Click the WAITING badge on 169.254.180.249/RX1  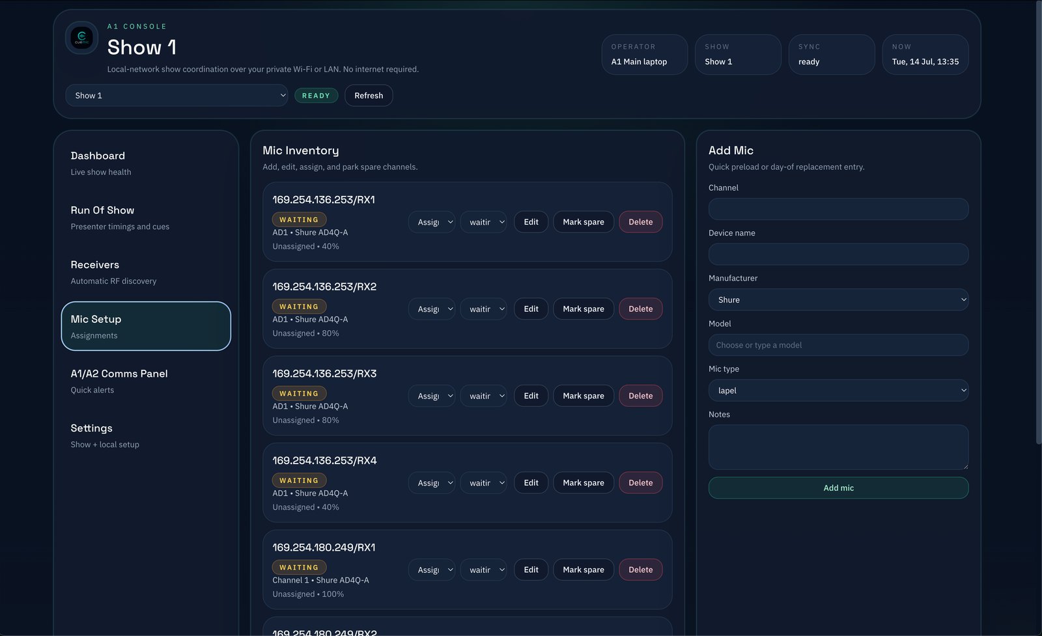[x=299, y=567]
